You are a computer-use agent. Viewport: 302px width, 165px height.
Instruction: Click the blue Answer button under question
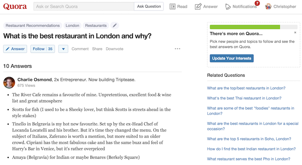15,49
